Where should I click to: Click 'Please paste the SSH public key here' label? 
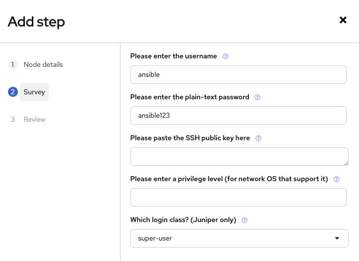point(190,138)
